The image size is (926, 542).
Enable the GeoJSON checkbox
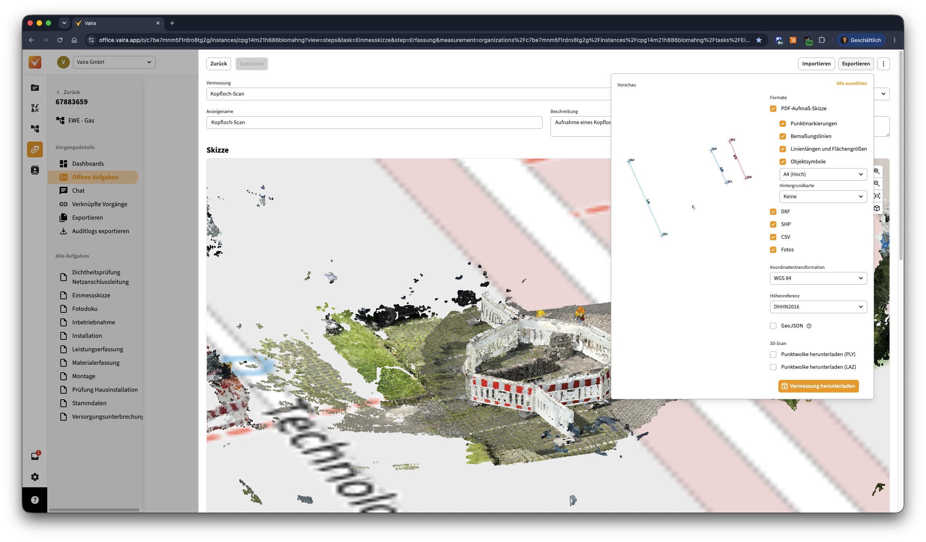click(x=773, y=326)
